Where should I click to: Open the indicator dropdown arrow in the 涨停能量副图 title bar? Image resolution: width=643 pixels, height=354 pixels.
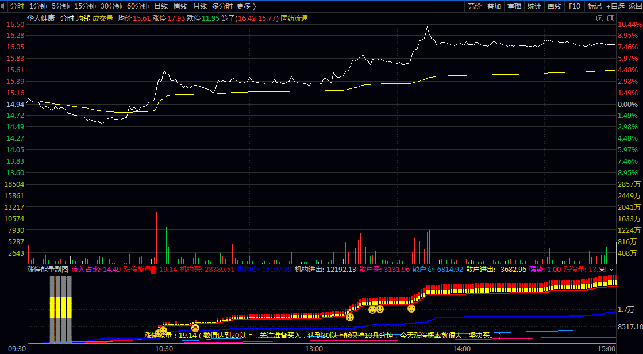[x=602, y=270]
